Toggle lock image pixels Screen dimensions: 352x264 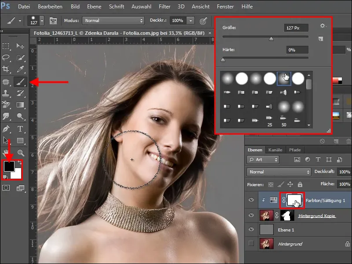point(280,184)
